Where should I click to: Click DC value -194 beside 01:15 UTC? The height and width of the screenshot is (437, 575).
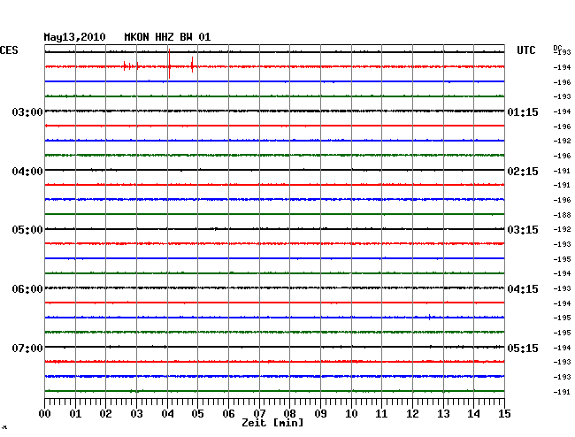562,111
